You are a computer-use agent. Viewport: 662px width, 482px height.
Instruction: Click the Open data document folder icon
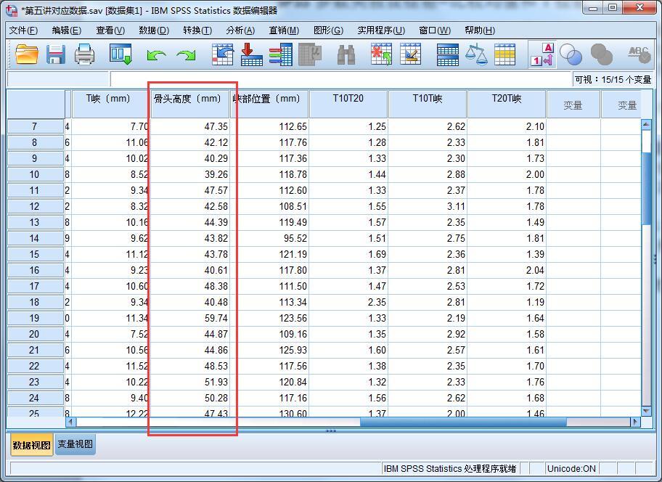pyautogui.click(x=27, y=54)
